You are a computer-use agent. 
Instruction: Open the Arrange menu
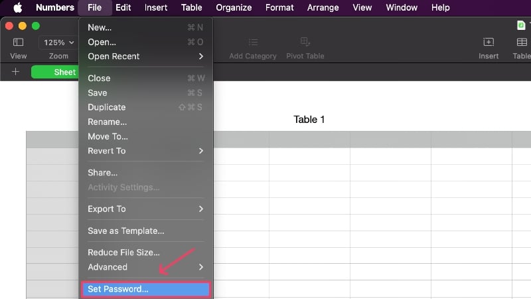coord(323,7)
